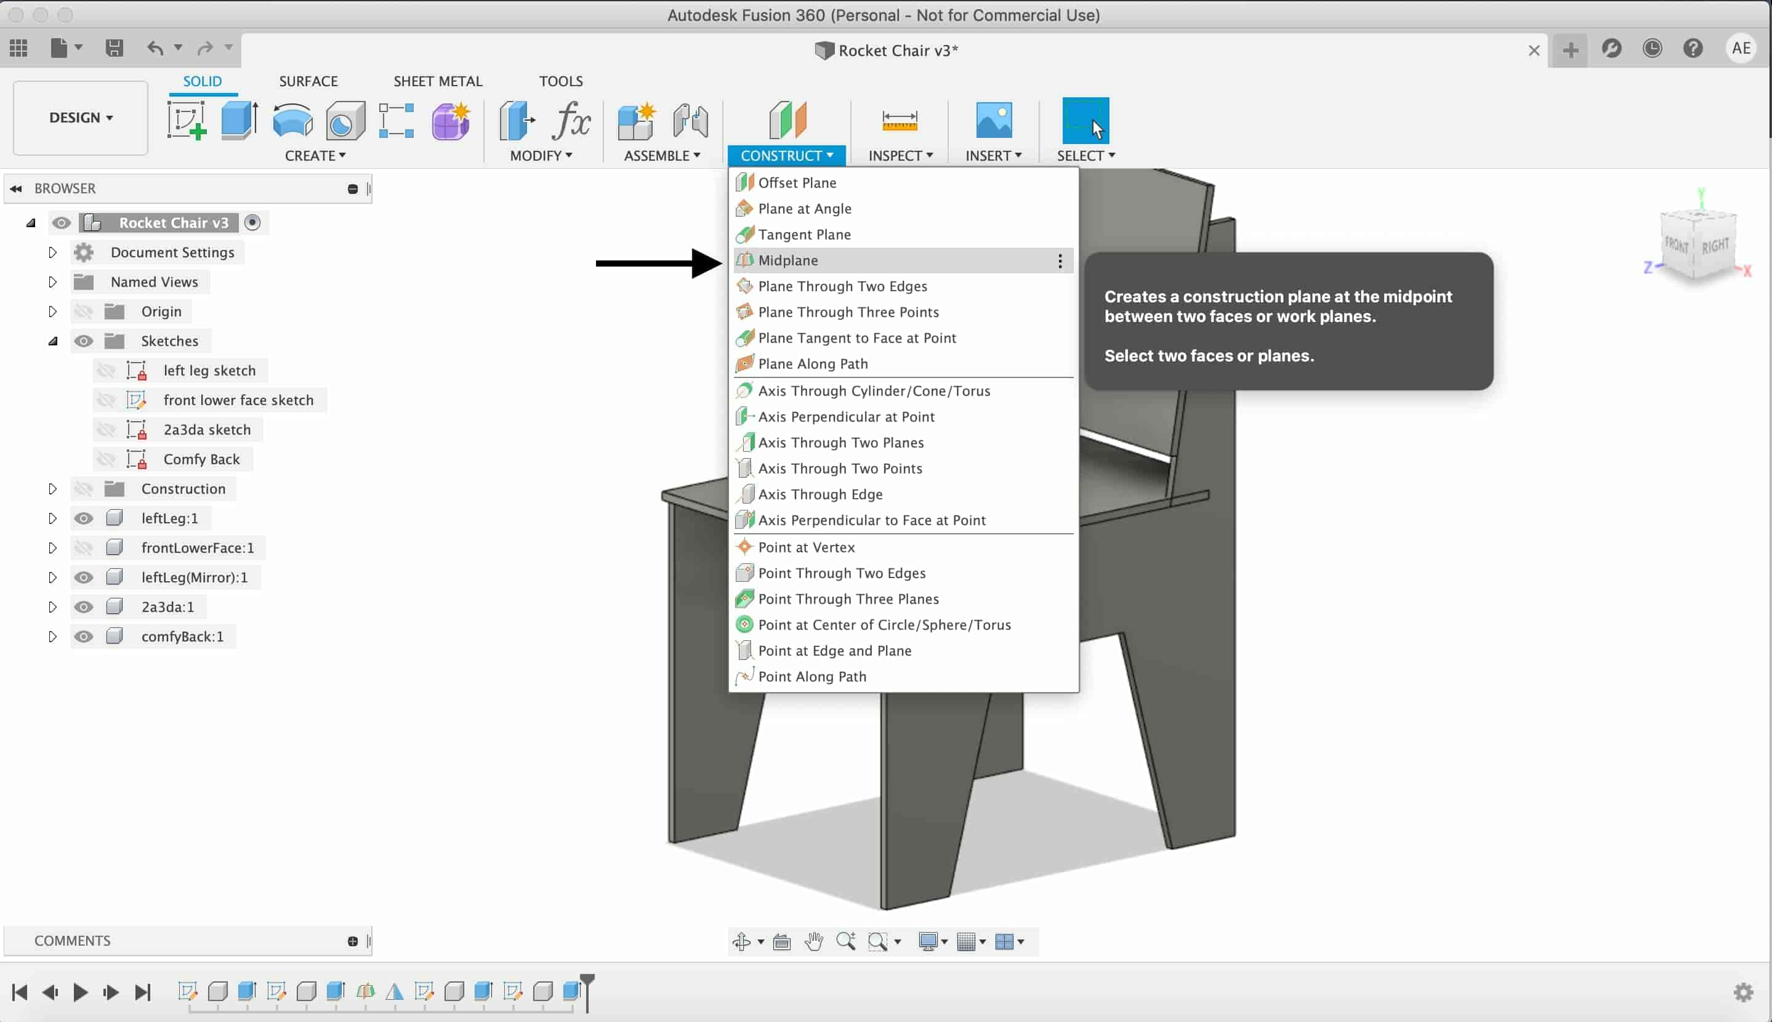Hide the leftLeg:1 component
Screen dimensions: 1772x1022
tap(84, 518)
